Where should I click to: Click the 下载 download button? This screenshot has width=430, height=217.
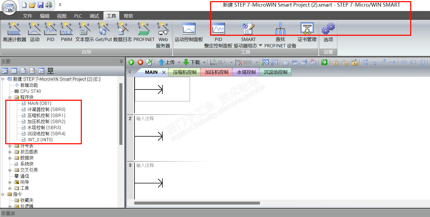click(192, 62)
